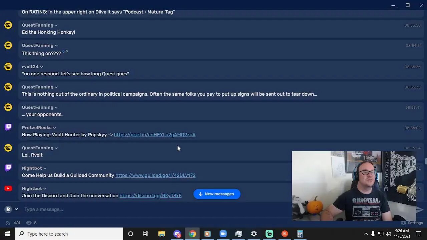Click the platform icon next to rvolt24
Image resolution: width=427 pixels, height=240 pixels.
[8, 66]
